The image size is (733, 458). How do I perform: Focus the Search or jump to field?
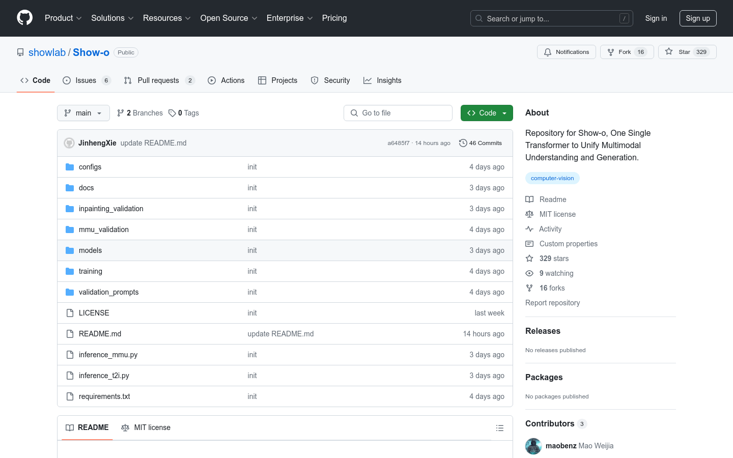(552, 18)
